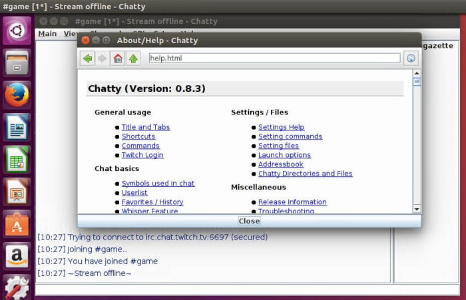
Task: Click the irc.chat.twitch.tv connection message
Action: [x=152, y=237]
